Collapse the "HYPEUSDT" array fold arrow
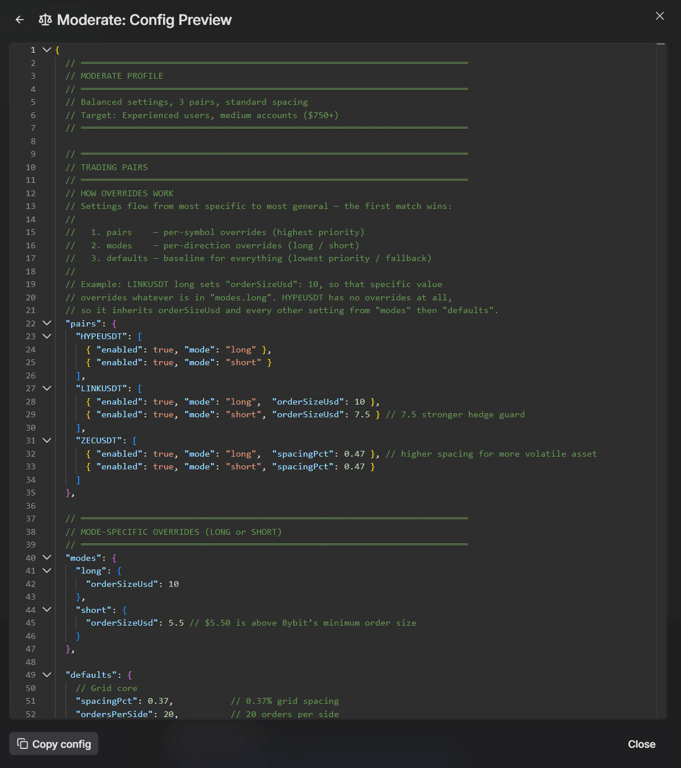Viewport: 681px width, 768px height. pyautogui.click(x=47, y=336)
